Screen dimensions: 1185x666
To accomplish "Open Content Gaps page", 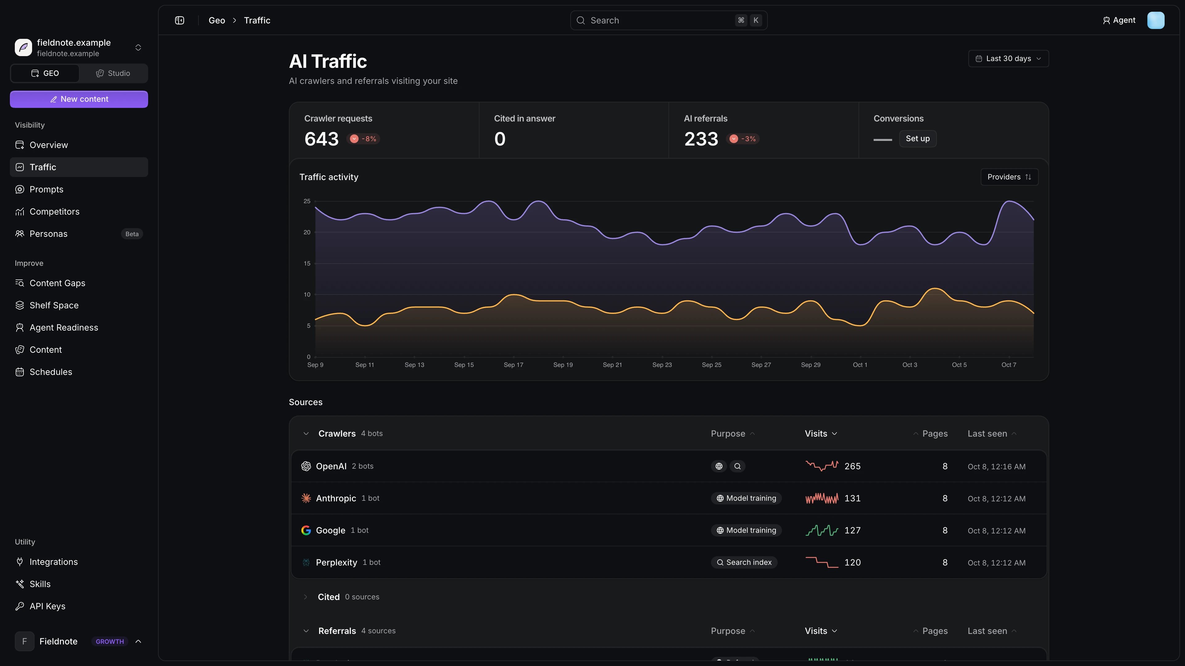I will pos(79,283).
